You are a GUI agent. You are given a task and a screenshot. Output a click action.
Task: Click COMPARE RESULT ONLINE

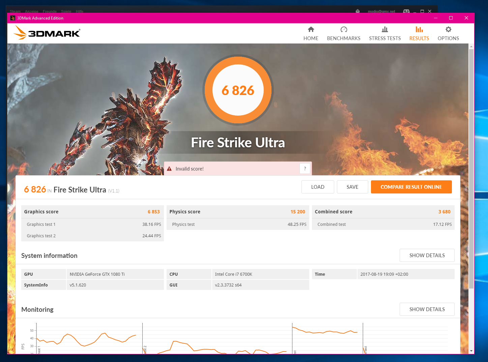(x=411, y=187)
